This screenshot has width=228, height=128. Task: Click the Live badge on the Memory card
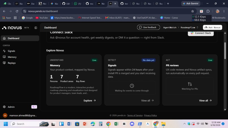[x=94, y=60]
